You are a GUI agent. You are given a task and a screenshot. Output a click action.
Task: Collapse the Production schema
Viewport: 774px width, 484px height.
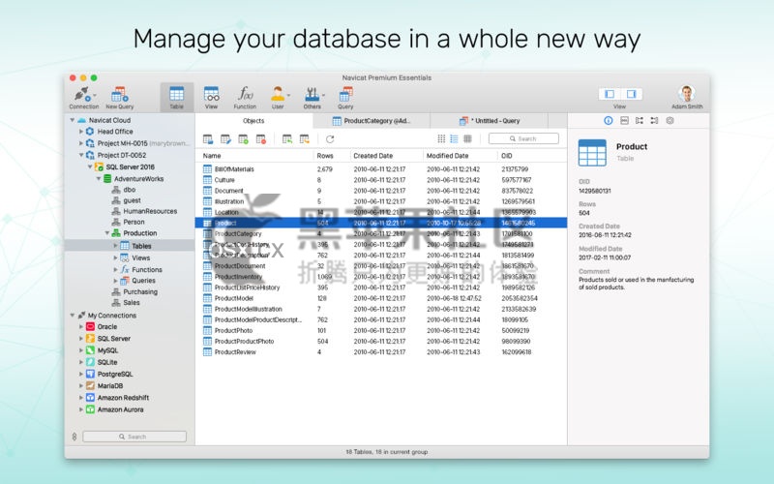click(106, 233)
